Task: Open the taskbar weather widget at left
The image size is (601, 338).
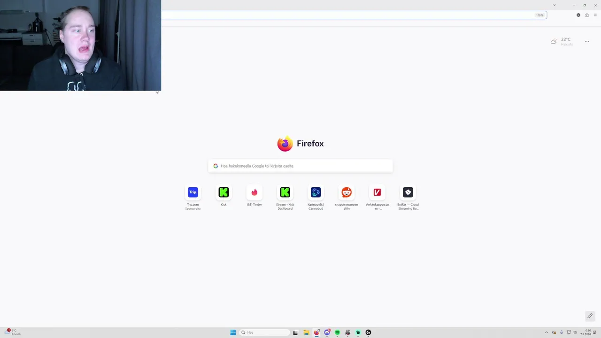Action: point(13,332)
